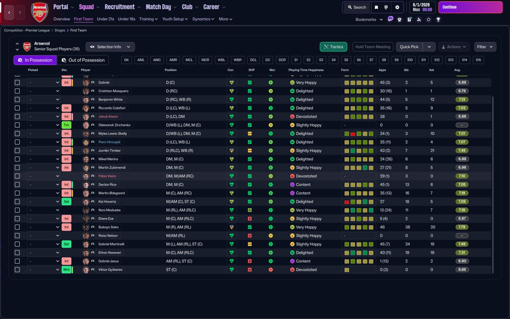Click Noni Madueke's sharpness arrow icon
The width and height of the screenshot is (510, 319).
pyautogui.click(x=250, y=210)
